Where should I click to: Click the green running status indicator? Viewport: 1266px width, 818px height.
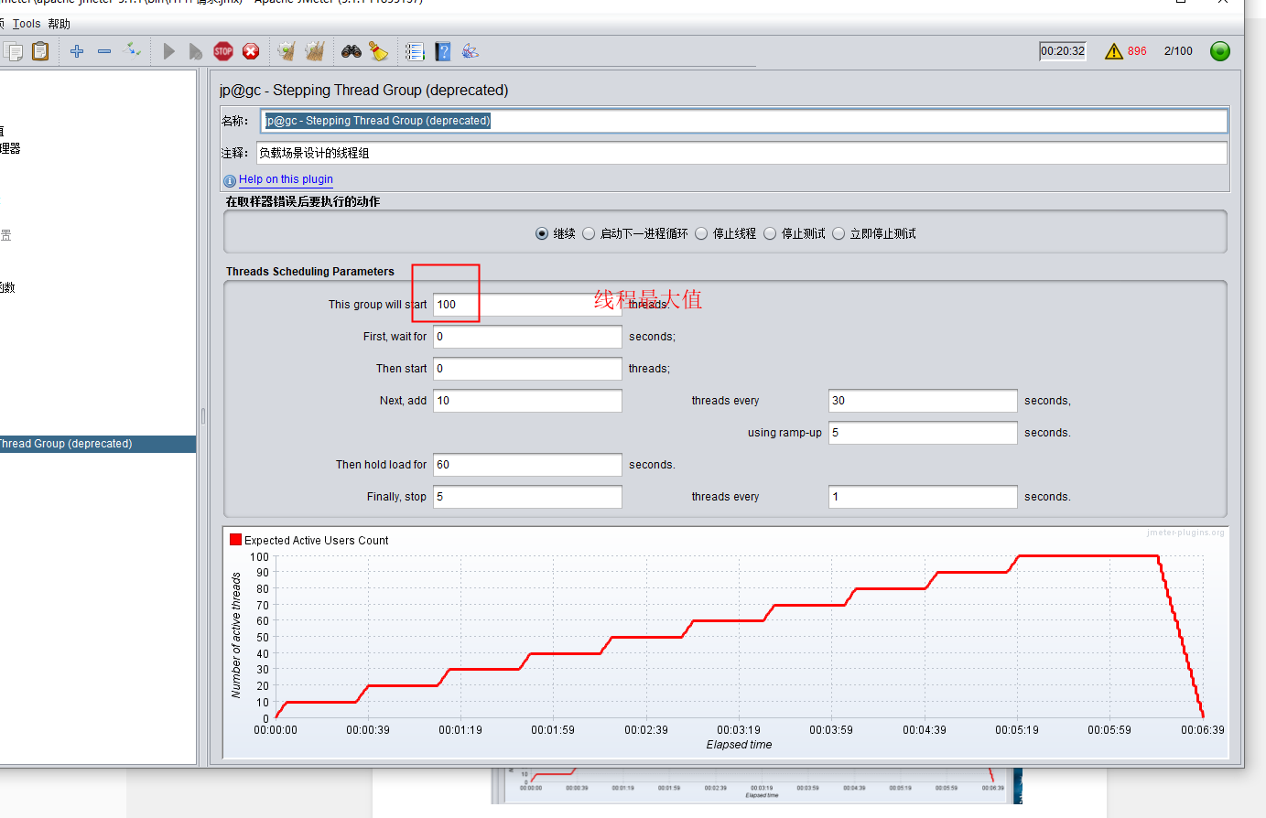coord(1220,51)
